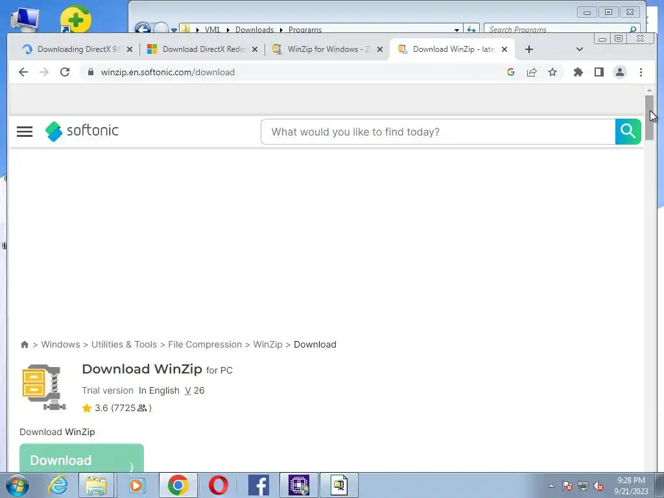664x498 pixels.
Task: Open File Explorer on taskbar
Action: point(96,485)
